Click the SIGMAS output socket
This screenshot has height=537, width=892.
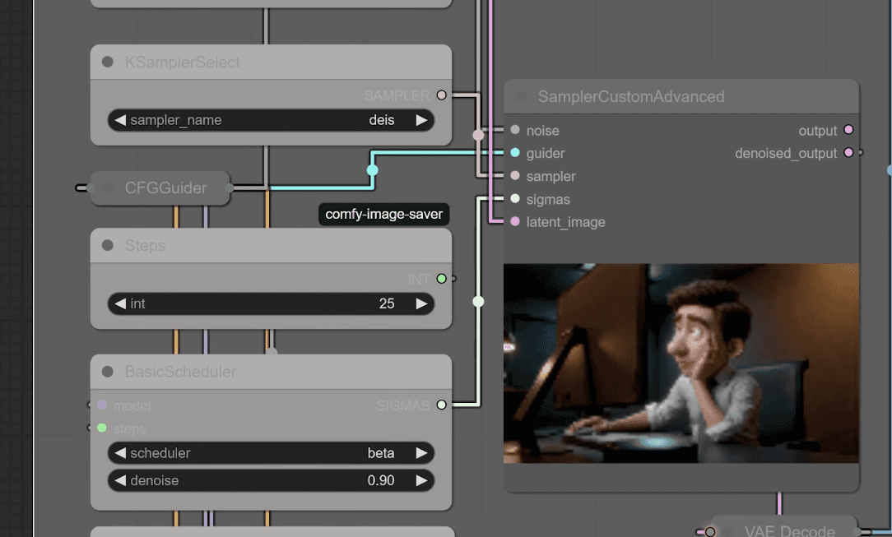(441, 405)
